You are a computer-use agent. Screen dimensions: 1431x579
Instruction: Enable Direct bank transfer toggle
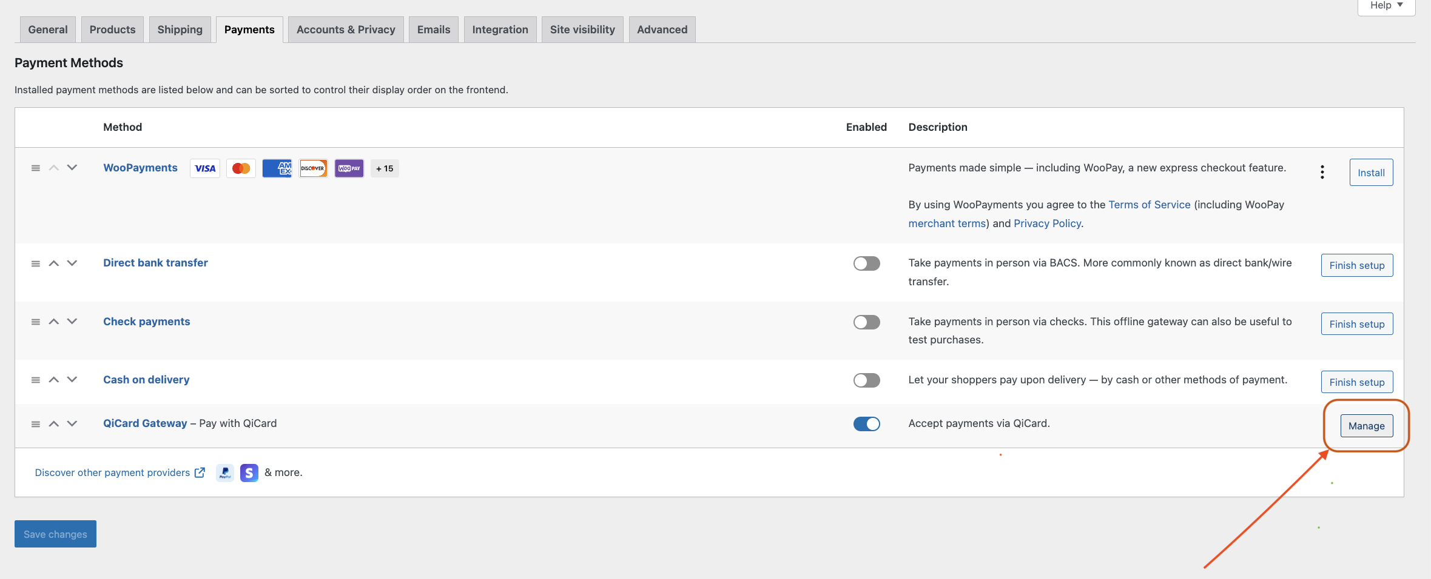[866, 263]
